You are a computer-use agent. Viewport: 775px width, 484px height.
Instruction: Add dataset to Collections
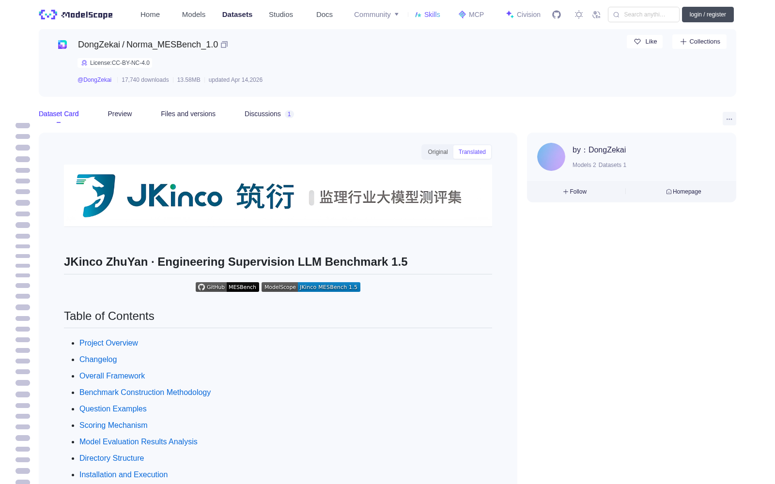[699, 42]
